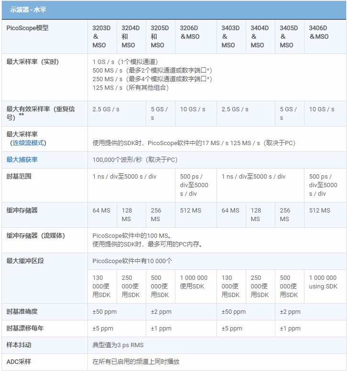Click the PicoScope模型 row label

(x=27, y=28)
